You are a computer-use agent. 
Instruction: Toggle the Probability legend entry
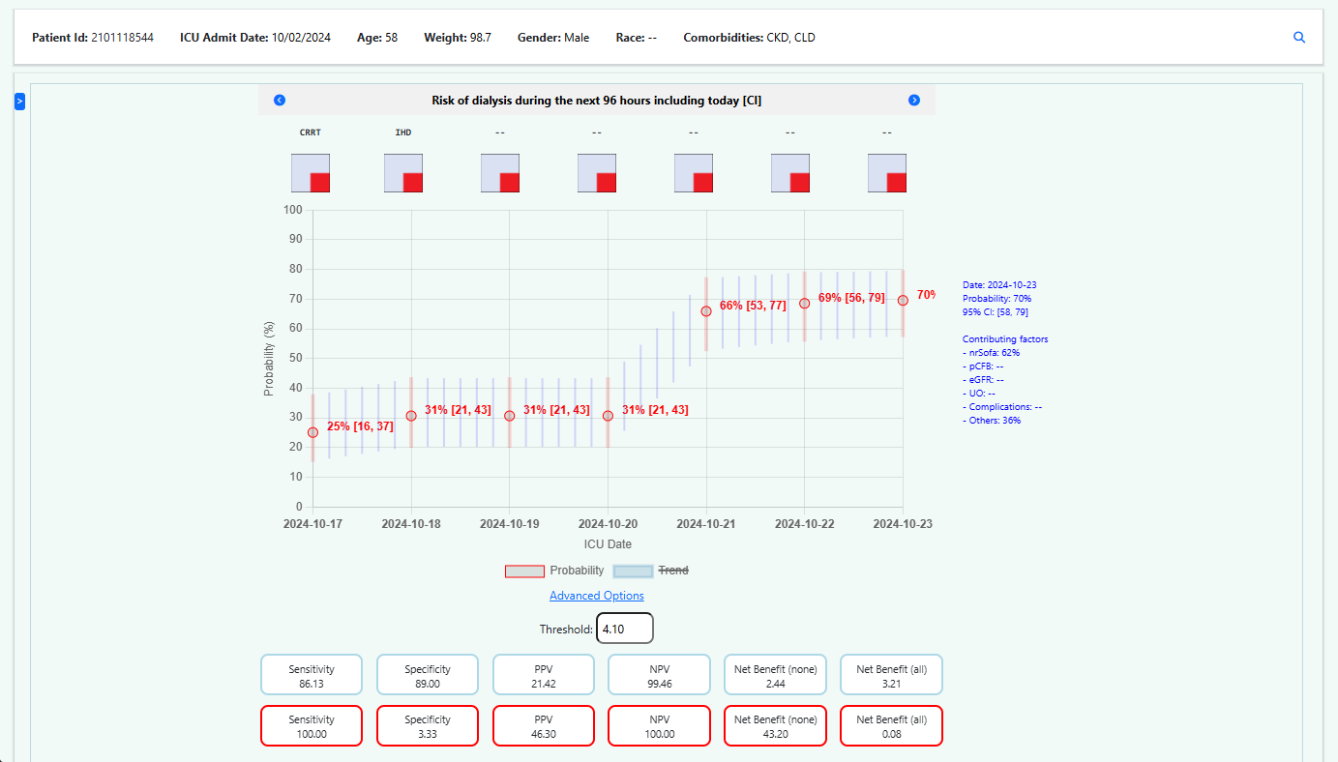tap(575, 571)
